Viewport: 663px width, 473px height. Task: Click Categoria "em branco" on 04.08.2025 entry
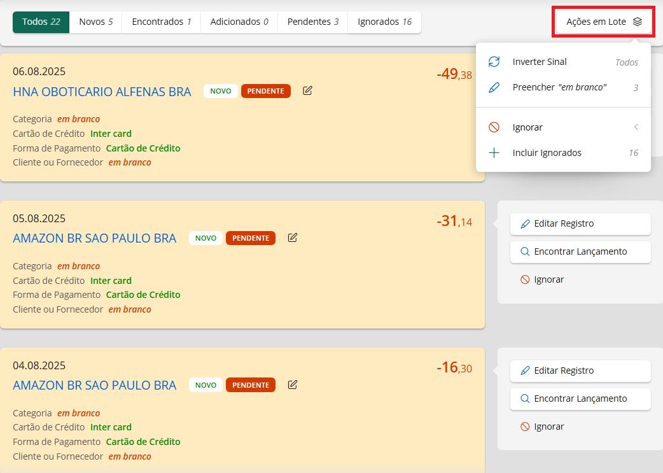pyautogui.click(x=79, y=413)
